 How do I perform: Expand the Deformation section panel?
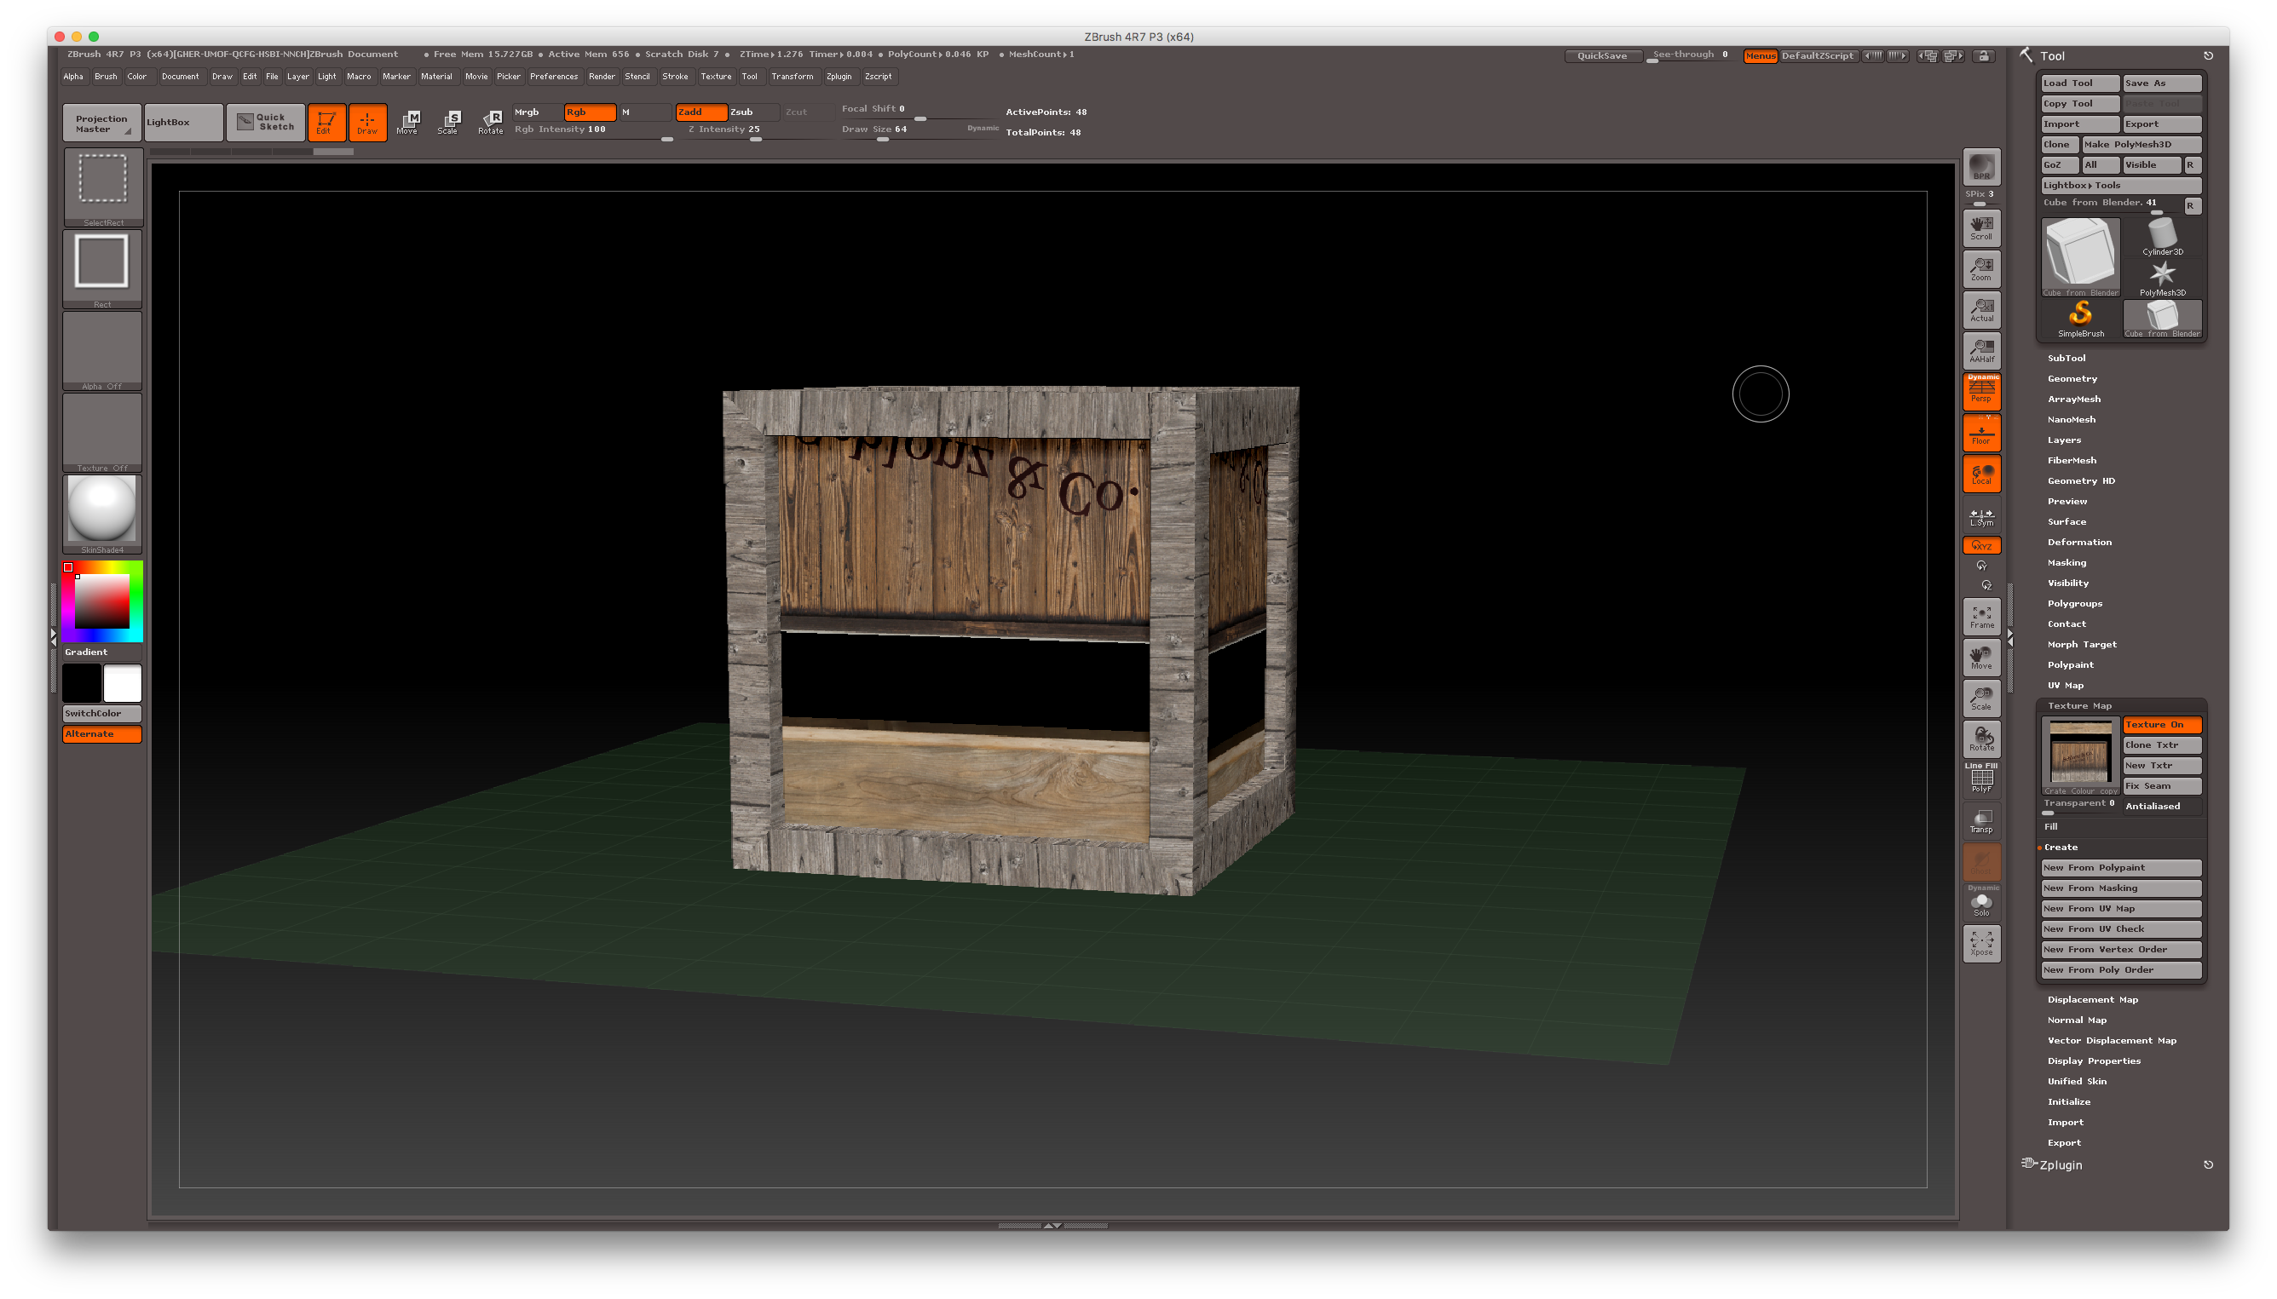[x=2078, y=541]
